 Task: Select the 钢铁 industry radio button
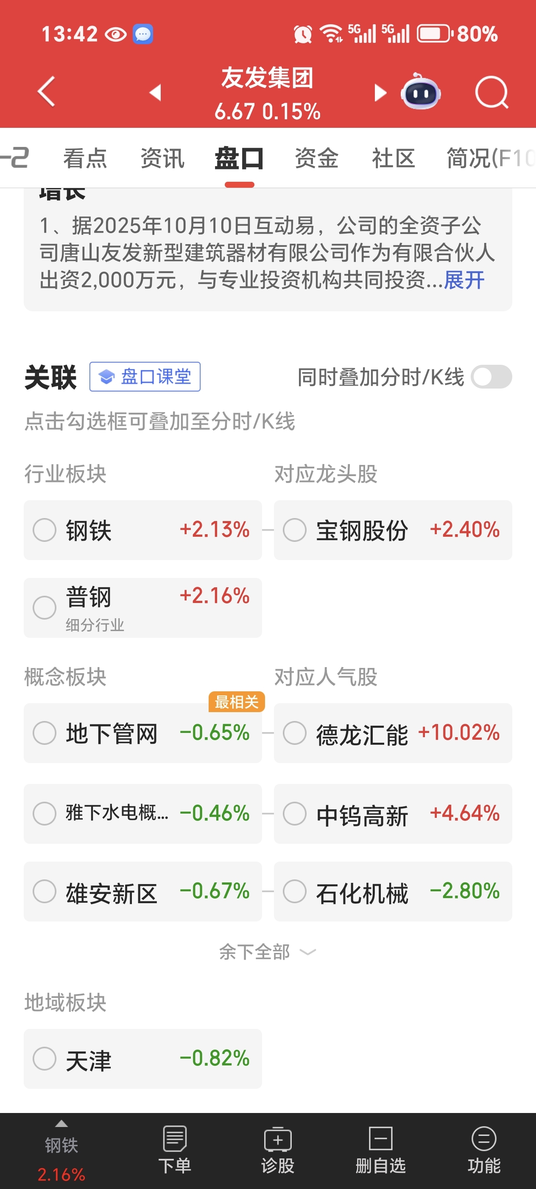point(45,530)
